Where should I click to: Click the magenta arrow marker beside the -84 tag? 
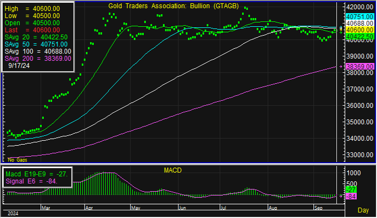coord(341,196)
